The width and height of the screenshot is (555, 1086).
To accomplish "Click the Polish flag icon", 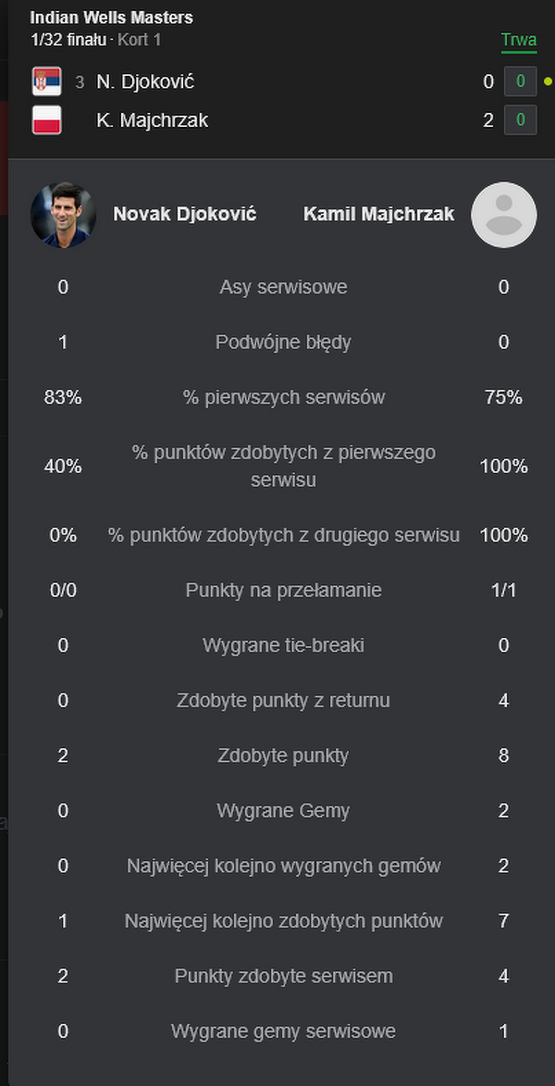I will tap(46, 119).
